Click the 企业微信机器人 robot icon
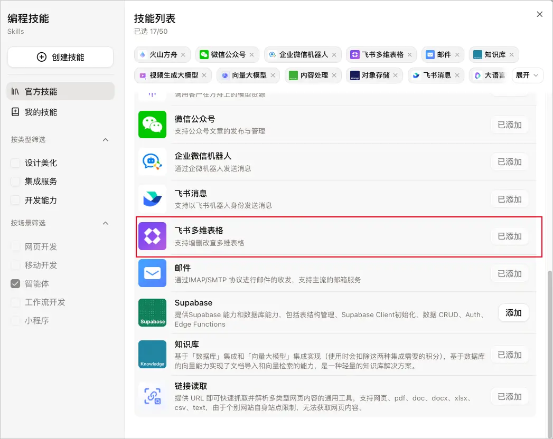Screen dimensions: 553x439 152,161
